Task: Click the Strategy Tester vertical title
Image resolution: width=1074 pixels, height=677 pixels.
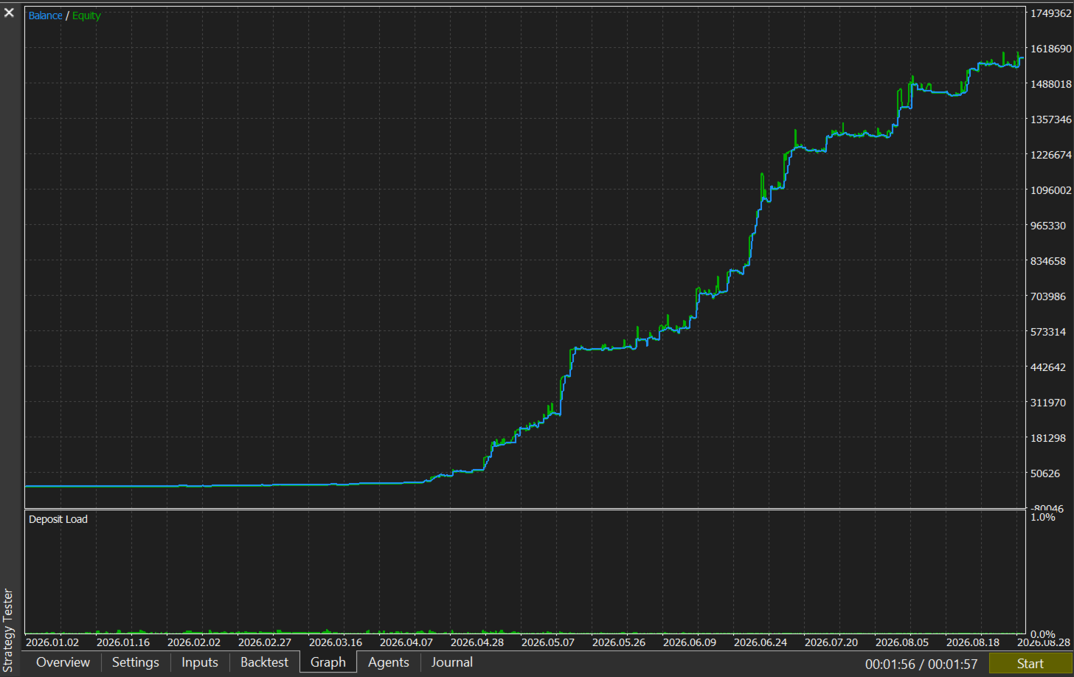Action: 9,631
